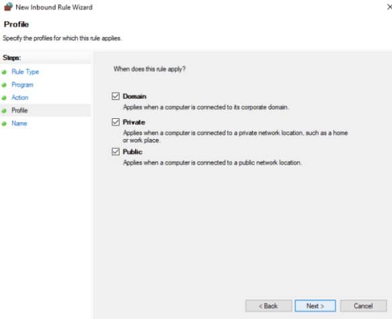Click green bullet beside Profile step

pos(4,111)
